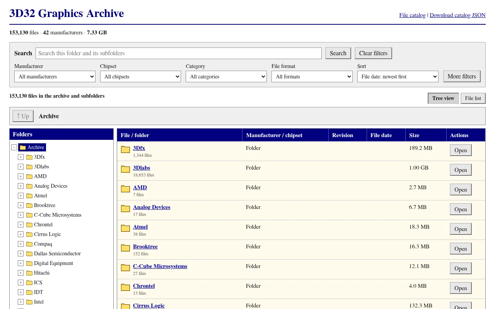This screenshot has width=495, height=309.
Task: Click the folder icon in the 3Dfx table row
Action: click(125, 149)
